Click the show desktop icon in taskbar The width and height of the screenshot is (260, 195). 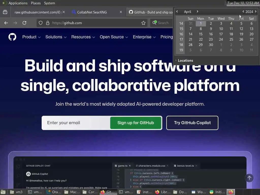point(3,192)
